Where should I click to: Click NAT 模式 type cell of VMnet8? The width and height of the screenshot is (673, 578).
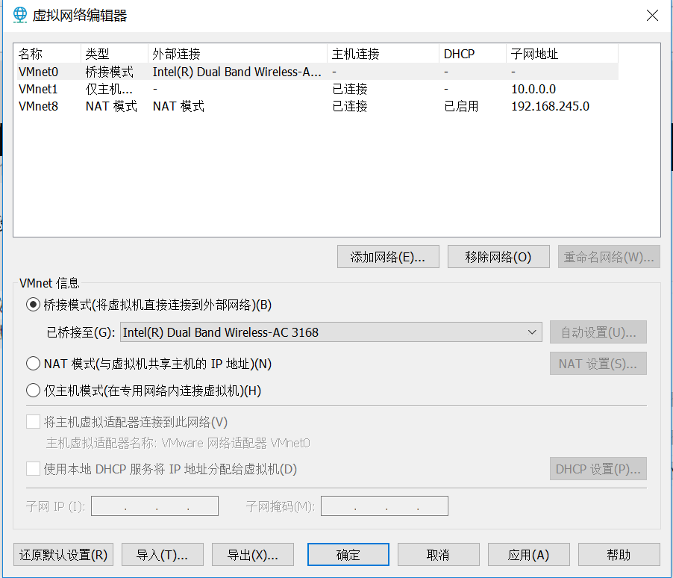[x=111, y=106]
